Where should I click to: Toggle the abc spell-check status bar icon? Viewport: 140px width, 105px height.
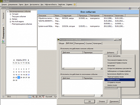click(x=43, y=97)
